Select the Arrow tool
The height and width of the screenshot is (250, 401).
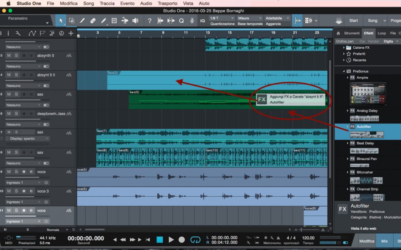click(x=61, y=21)
